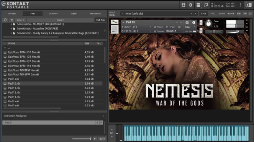Select rack page 33-48
The height and width of the screenshot is (142, 254).
(221, 14)
